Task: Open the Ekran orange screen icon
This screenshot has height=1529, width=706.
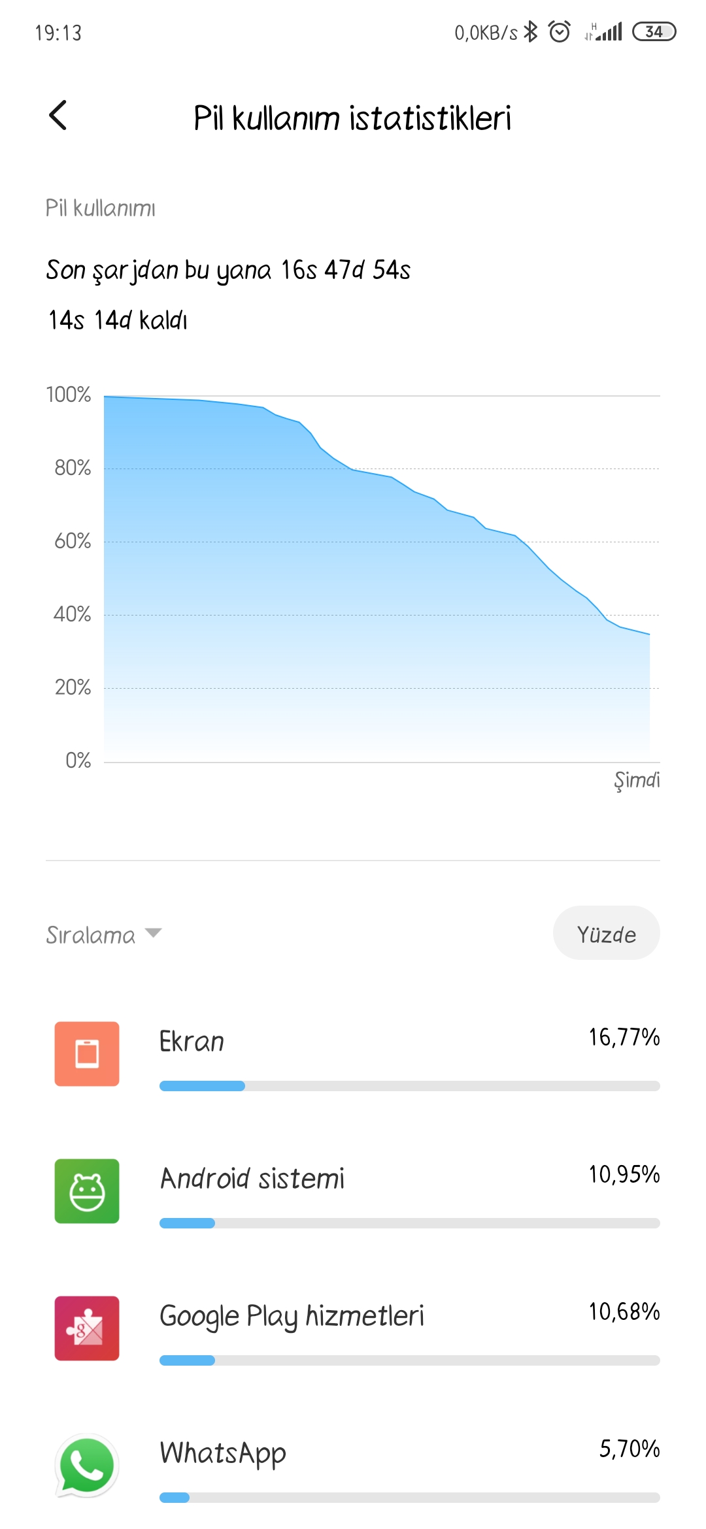Action: click(x=87, y=1054)
